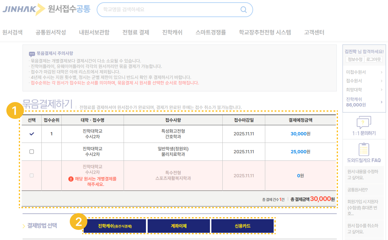Viewport: 388px width, 240px height.
Task: Open 학교장추천전형 시스템 menu
Action: (265, 32)
